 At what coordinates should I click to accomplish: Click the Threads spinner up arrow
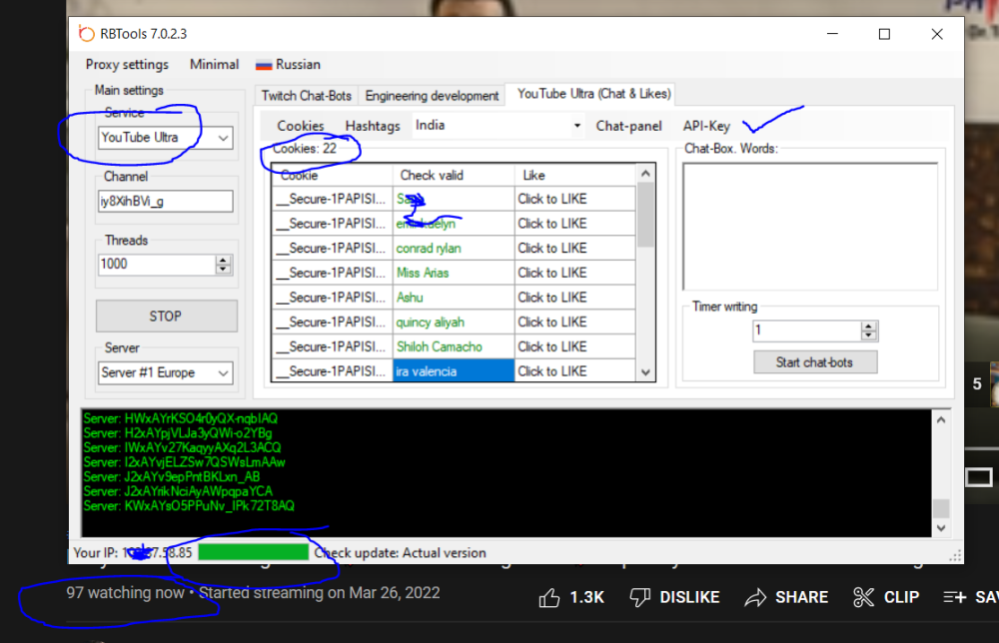[x=224, y=260]
